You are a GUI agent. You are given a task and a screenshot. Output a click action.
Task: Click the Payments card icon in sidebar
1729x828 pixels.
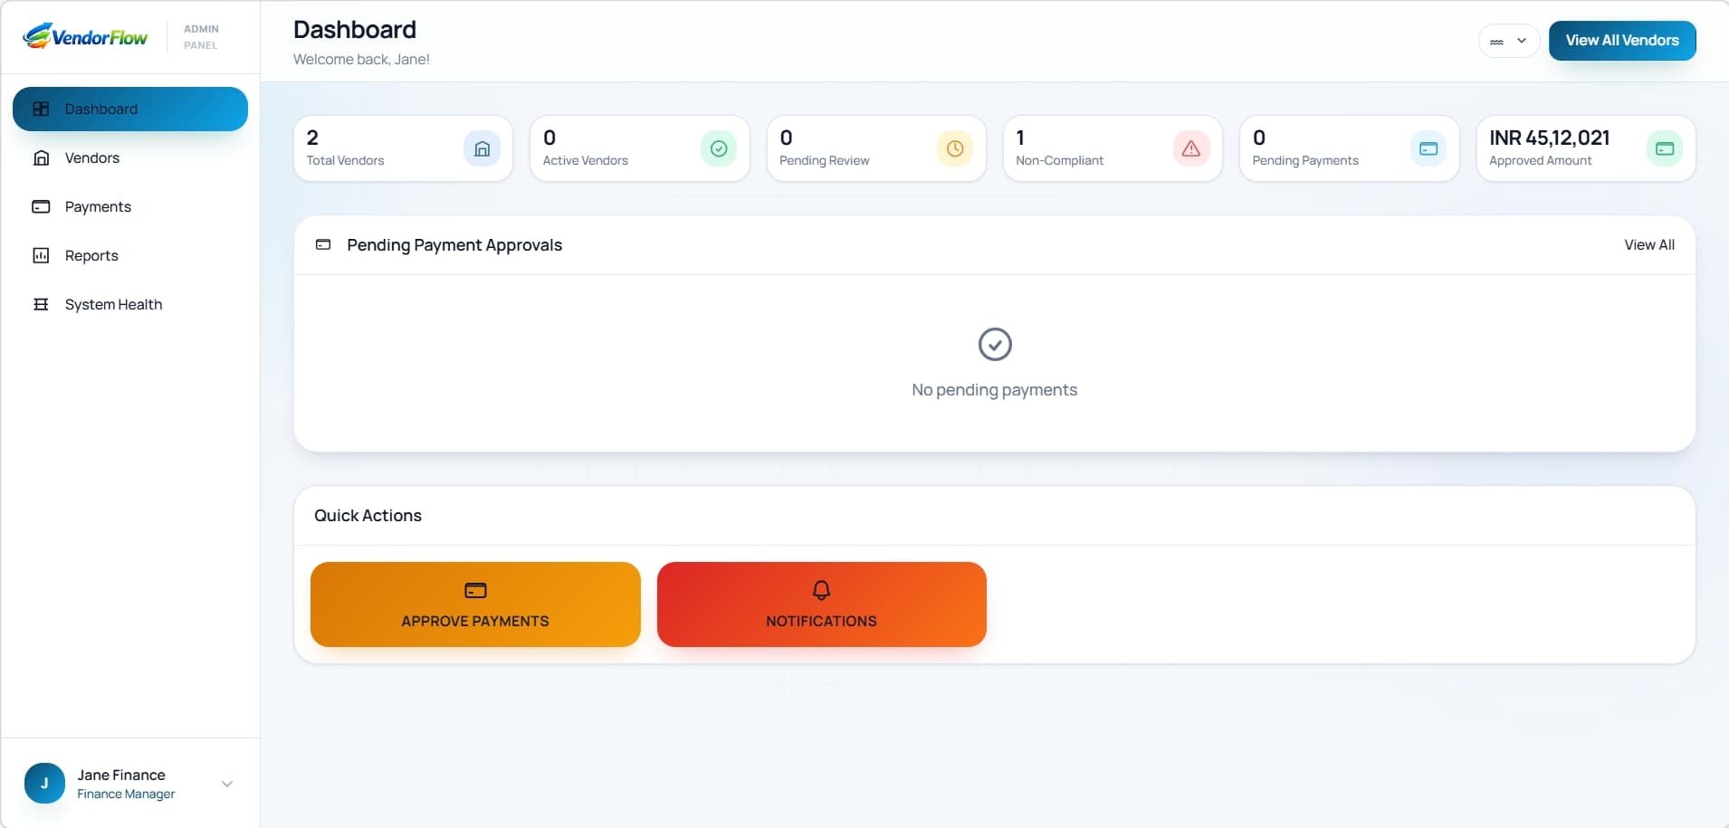click(x=42, y=206)
